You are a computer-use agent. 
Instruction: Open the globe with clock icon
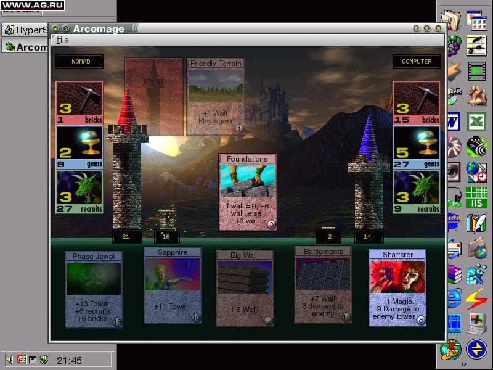click(476, 172)
